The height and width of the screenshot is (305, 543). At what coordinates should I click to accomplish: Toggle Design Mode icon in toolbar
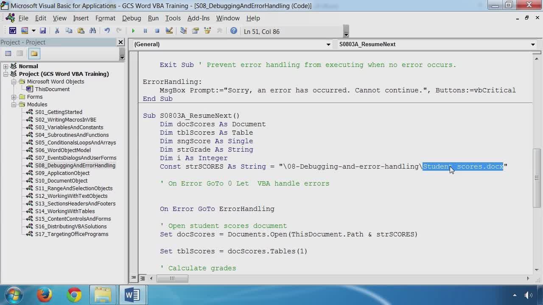point(169,31)
